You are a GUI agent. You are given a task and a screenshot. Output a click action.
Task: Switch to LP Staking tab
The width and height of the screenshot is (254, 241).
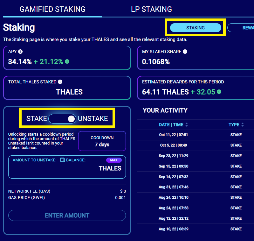coord(151,9)
